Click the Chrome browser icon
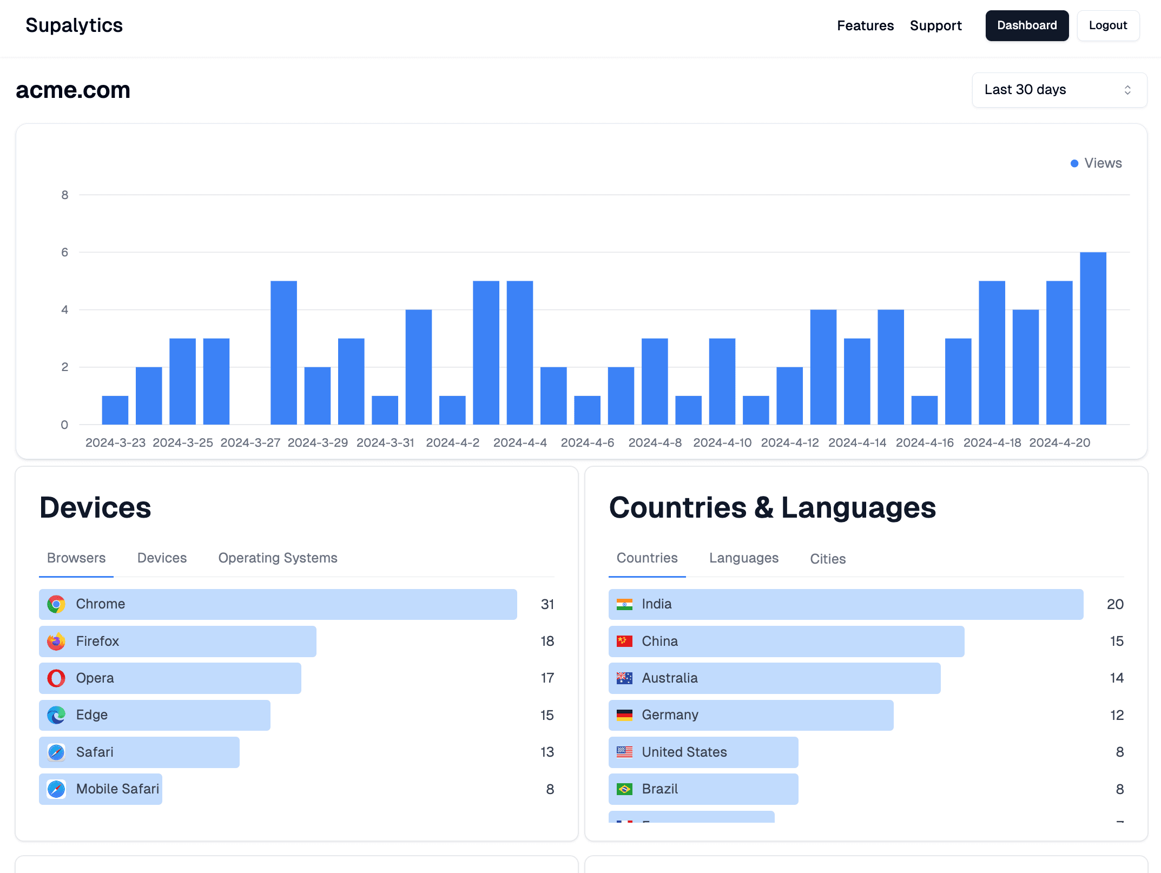Image resolution: width=1161 pixels, height=873 pixels. [56, 604]
